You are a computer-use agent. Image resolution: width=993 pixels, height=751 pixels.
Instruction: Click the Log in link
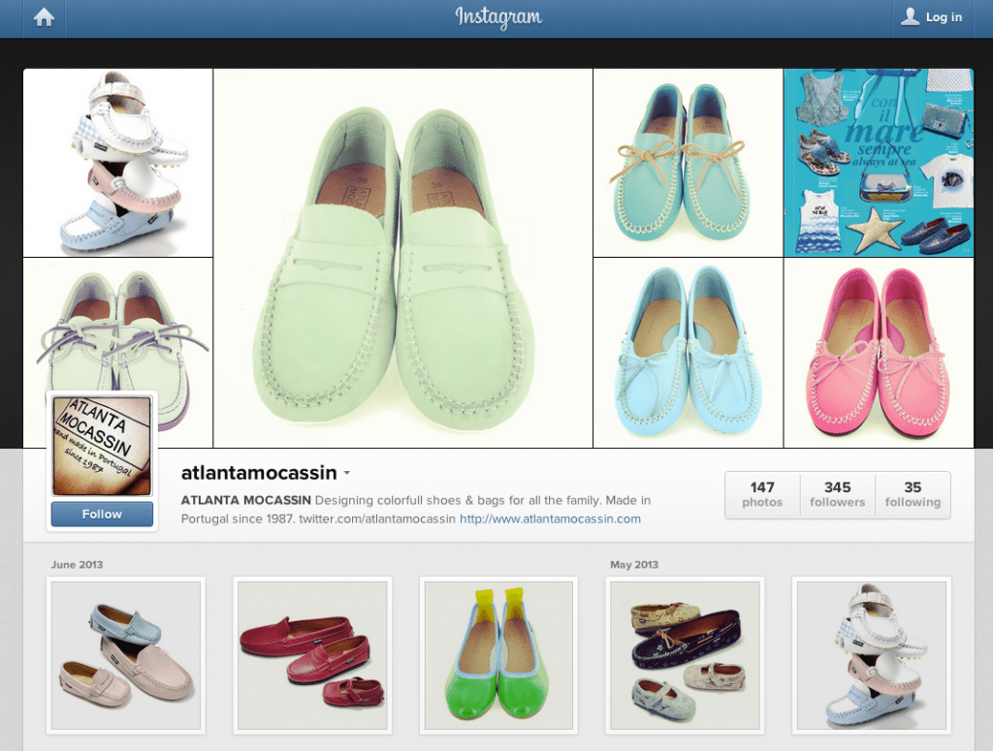(944, 17)
